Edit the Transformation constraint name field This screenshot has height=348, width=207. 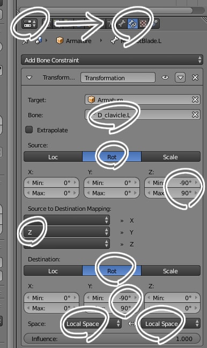click(118, 78)
